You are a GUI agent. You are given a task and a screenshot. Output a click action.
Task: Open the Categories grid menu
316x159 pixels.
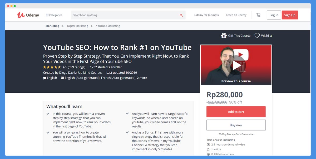click(54, 15)
